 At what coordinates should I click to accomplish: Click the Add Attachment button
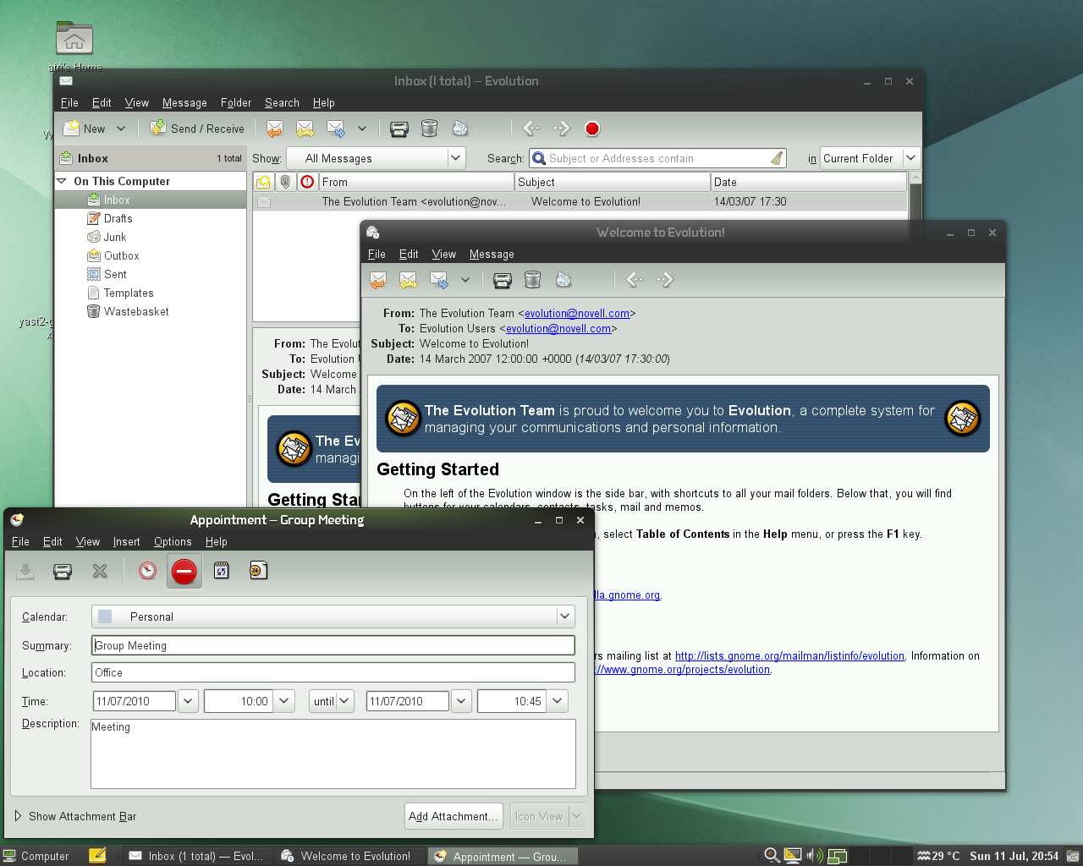(453, 816)
